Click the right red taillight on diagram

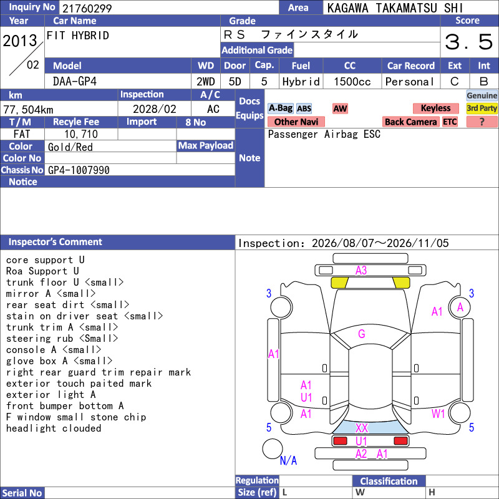point(400,441)
